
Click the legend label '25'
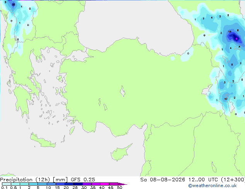[75, 187]
